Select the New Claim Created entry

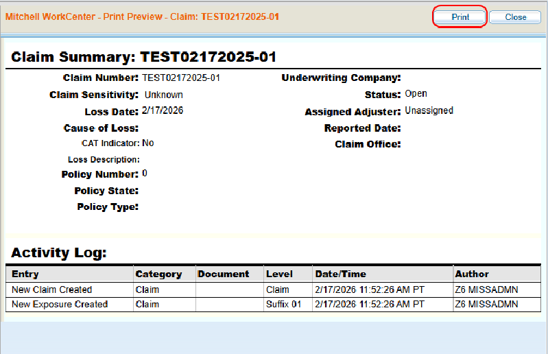[x=52, y=290]
